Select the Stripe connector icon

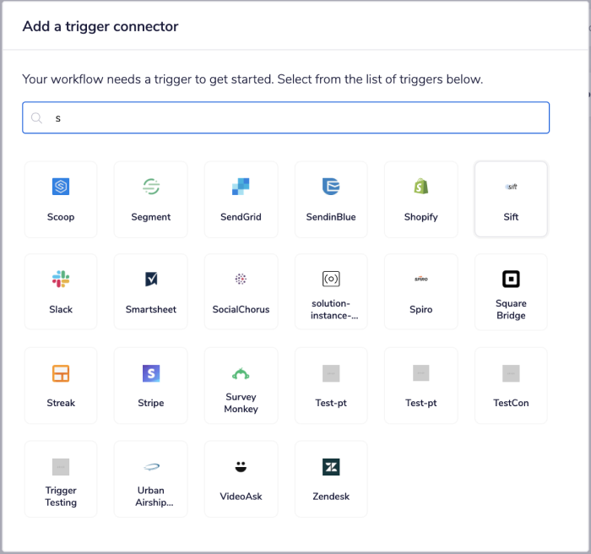coord(151,373)
